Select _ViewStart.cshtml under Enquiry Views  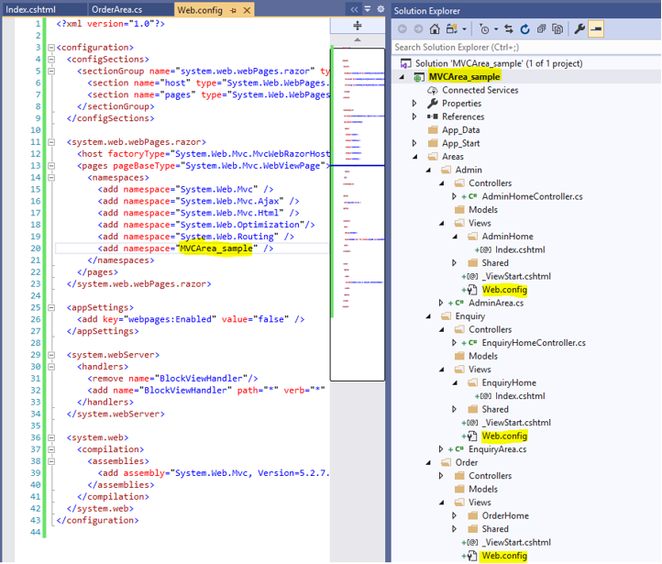517,423
